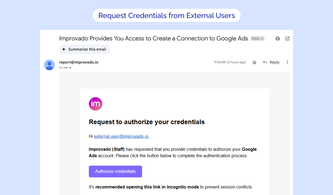Star this email from report@improvado.io
This screenshot has height=195, width=333.
tap(254, 63)
